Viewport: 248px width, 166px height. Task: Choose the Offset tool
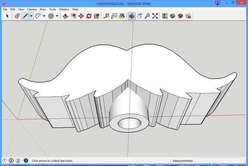point(73,16)
